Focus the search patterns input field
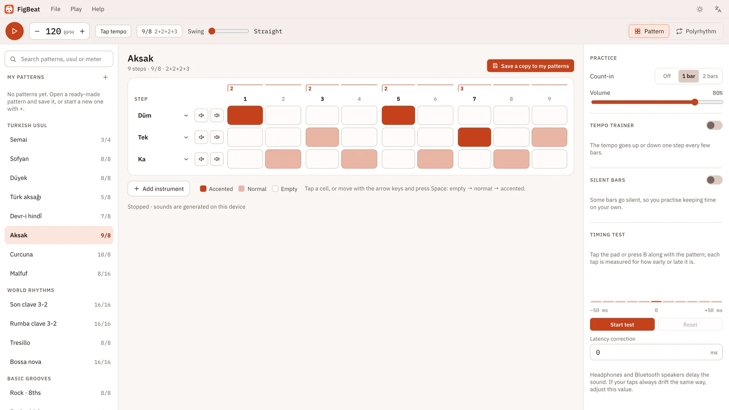This screenshot has height=410, width=729. click(x=59, y=59)
